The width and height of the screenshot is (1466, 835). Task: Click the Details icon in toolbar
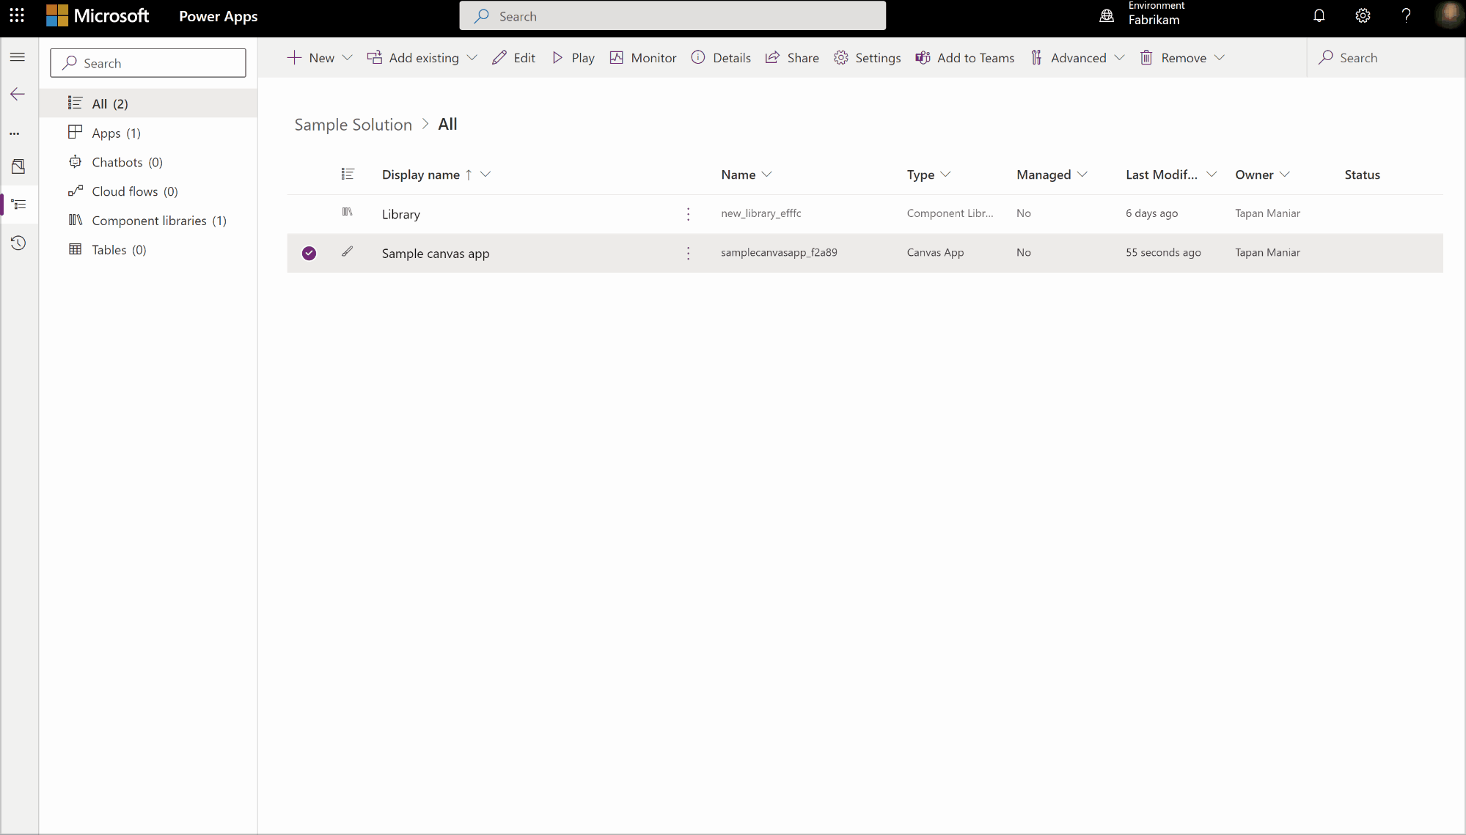click(x=699, y=57)
